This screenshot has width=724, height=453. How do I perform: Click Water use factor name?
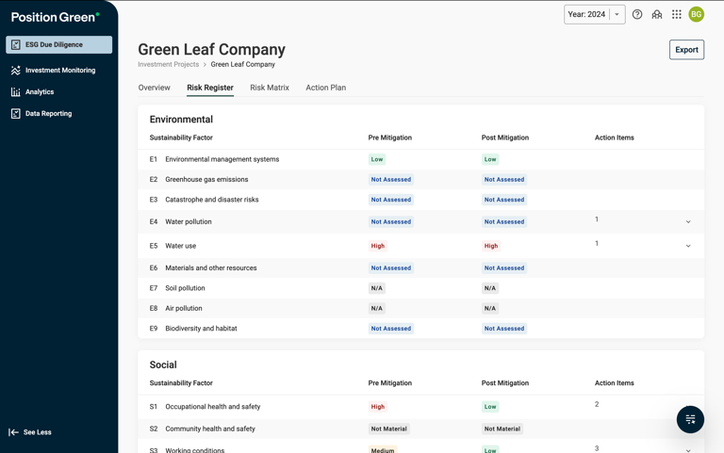pos(181,246)
